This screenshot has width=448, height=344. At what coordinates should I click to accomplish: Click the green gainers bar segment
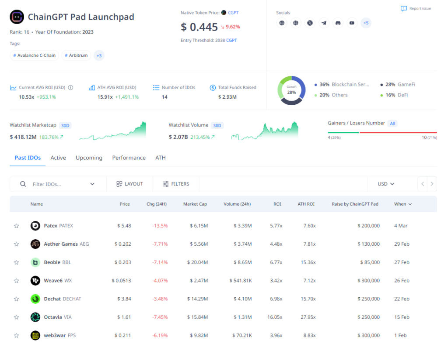[x=343, y=133]
